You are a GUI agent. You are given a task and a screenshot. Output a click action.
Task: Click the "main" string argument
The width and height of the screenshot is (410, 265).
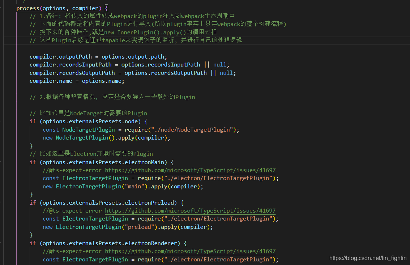pyautogui.click(x=134, y=186)
